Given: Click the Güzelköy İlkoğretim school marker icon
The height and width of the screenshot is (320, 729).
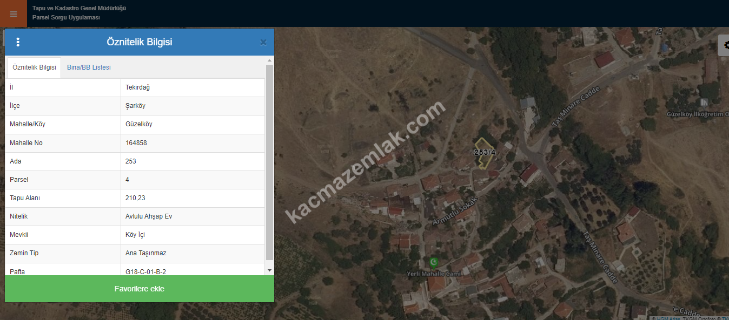Looking at the screenshot, I should [704, 102].
